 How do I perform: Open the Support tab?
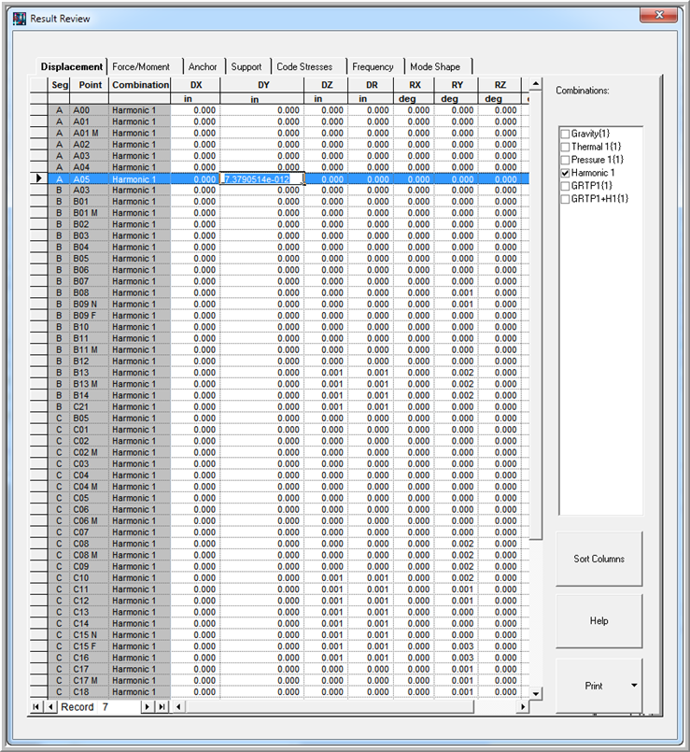click(246, 66)
